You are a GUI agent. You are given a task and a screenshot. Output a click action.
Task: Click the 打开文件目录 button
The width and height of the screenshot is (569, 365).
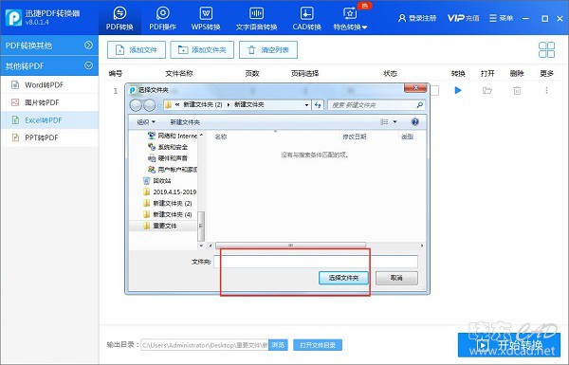(x=318, y=345)
